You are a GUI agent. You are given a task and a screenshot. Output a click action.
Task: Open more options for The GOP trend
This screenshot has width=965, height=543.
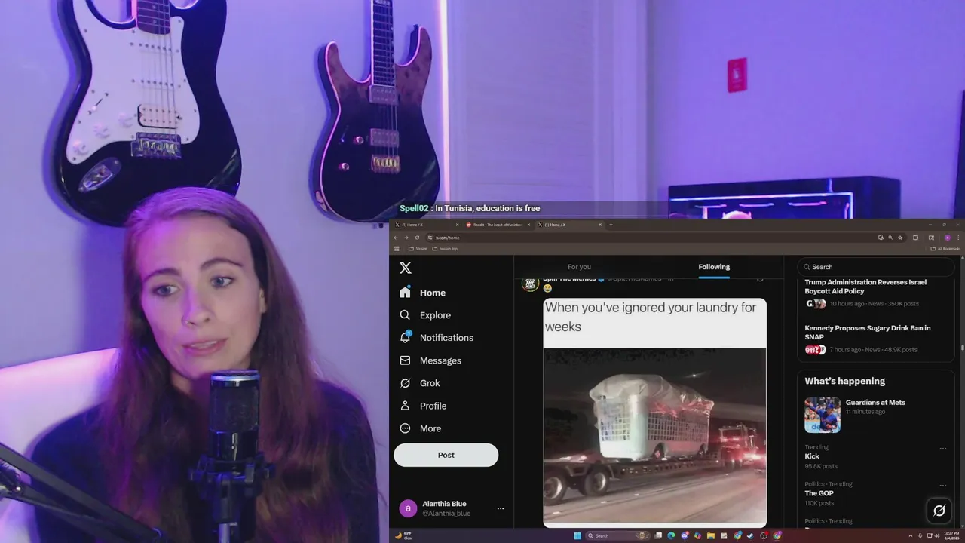[942, 486]
